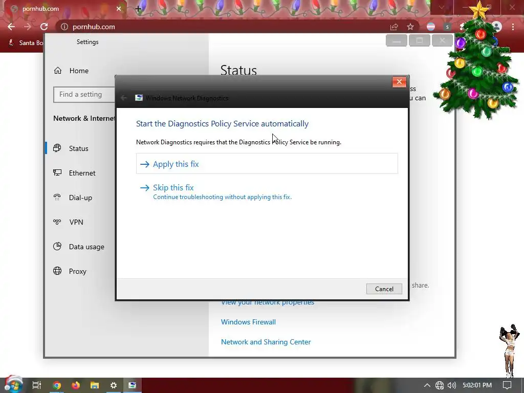This screenshot has width=524, height=393.
Task: Launch Firefox from the taskbar
Action: point(76,385)
